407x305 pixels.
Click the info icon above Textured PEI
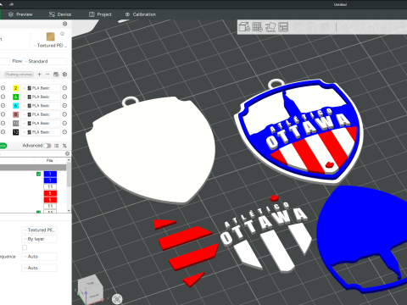62,34
